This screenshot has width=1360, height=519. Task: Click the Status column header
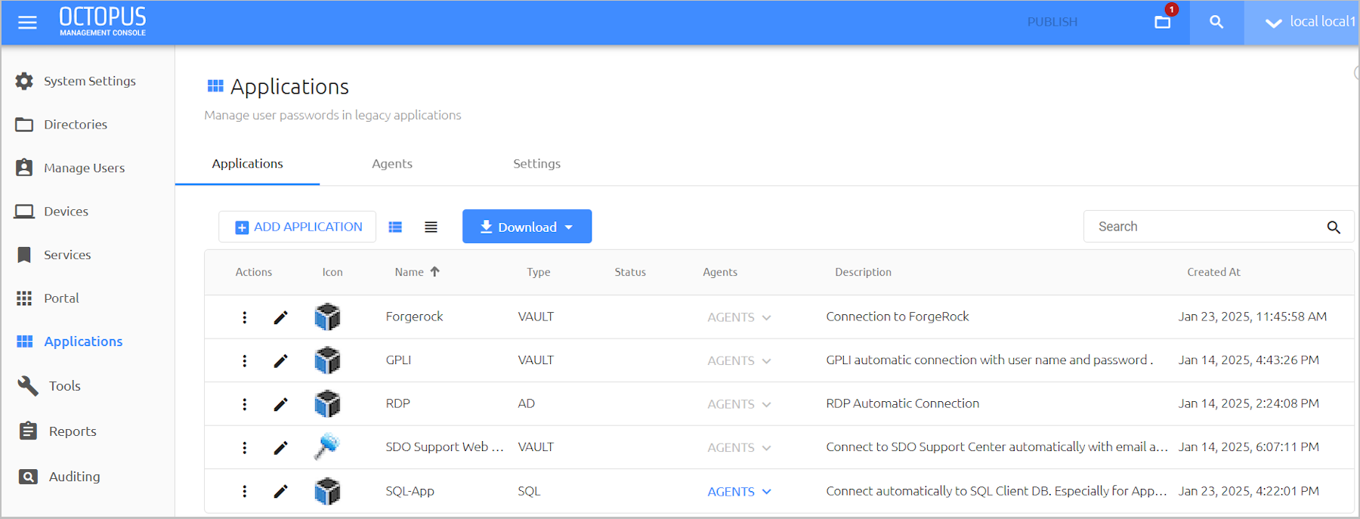pos(630,272)
